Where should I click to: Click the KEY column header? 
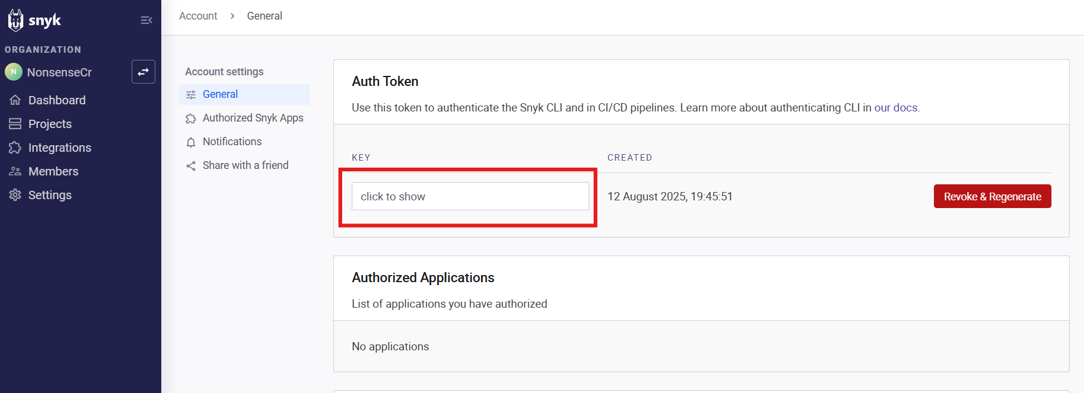(x=361, y=158)
